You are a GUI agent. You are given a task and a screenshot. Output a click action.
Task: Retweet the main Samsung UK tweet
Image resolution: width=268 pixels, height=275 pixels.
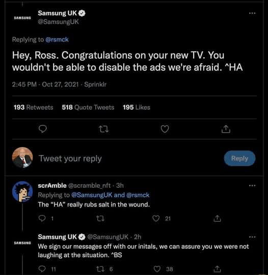click(x=104, y=130)
